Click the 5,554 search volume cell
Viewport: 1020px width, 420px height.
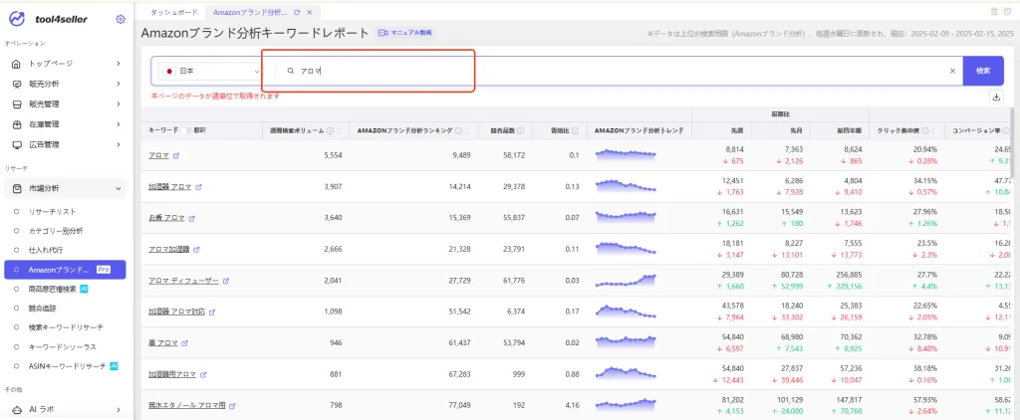(x=333, y=155)
